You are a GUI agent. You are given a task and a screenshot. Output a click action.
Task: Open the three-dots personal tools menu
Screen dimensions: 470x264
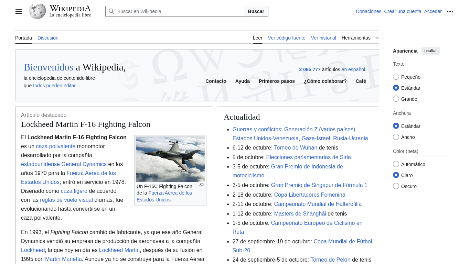click(x=450, y=11)
